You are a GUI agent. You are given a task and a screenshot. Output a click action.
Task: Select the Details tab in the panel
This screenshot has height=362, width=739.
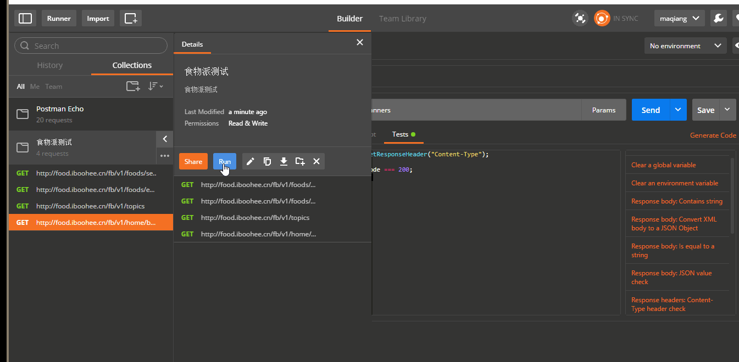192,44
